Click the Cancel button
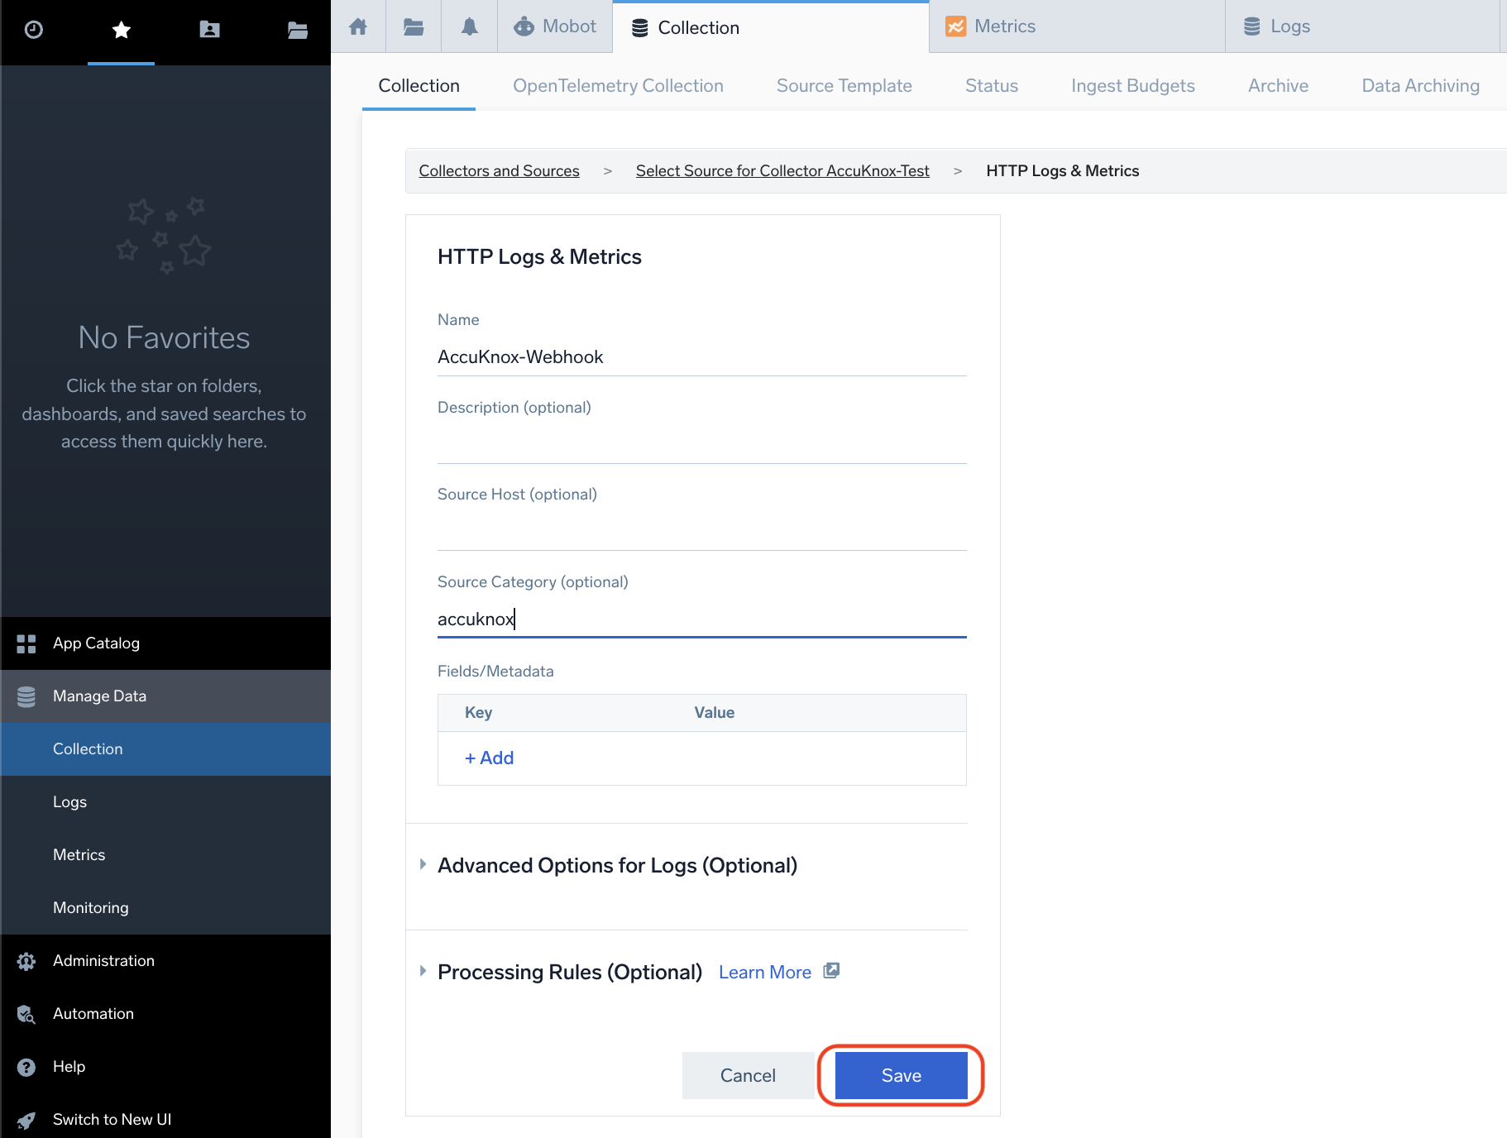This screenshot has width=1507, height=1138. (x=748, y=1075)
